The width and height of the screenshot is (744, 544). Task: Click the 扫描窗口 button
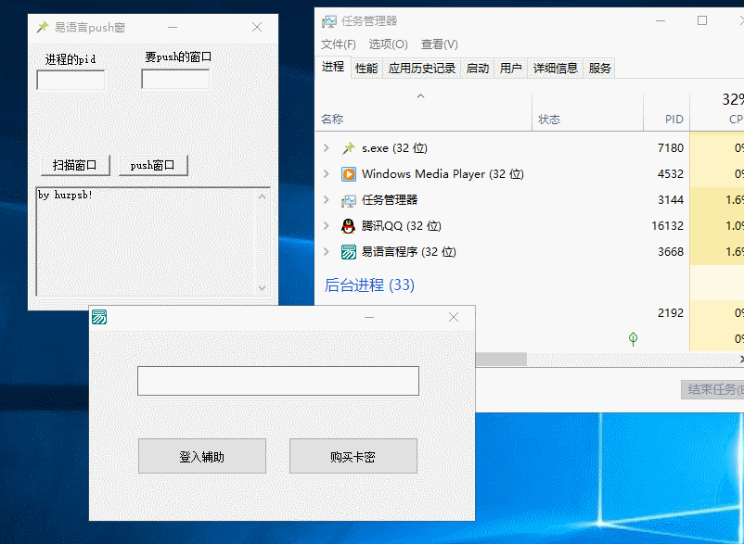click(75, 165)
